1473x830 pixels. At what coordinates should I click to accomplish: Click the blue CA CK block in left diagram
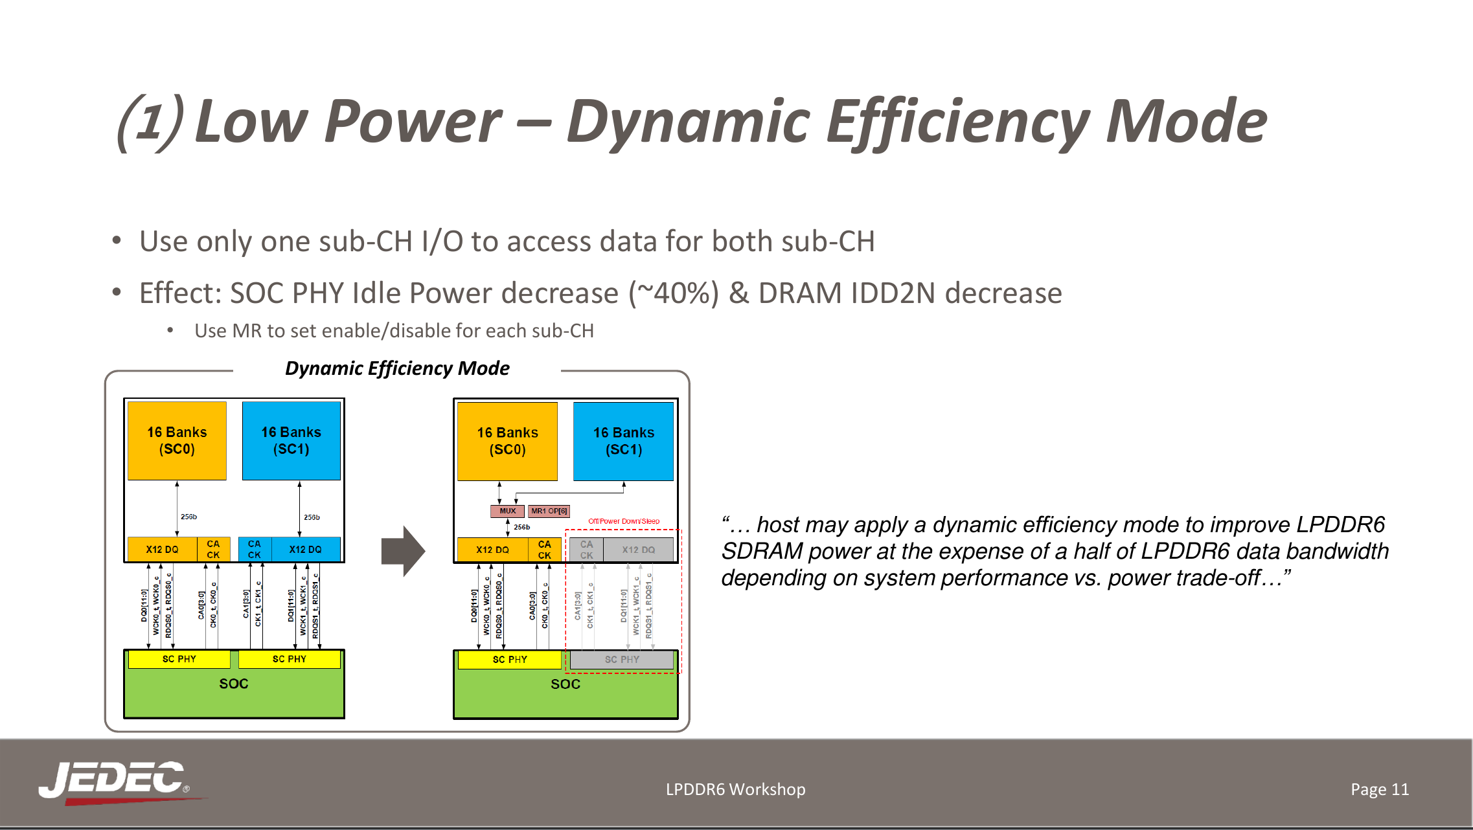(254, 549)
